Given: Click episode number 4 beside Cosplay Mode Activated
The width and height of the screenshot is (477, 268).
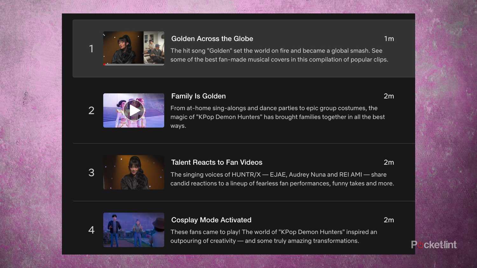Looking at the screenshot, I should (x=91, y=230).
